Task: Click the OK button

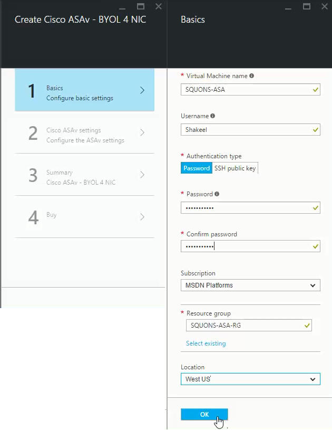Action: click(204, 414)
